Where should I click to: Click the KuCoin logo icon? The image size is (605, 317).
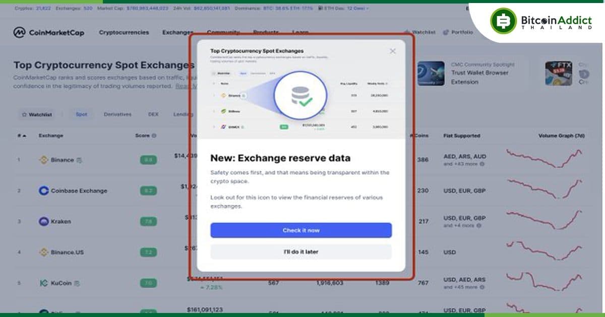click(44, 283)
